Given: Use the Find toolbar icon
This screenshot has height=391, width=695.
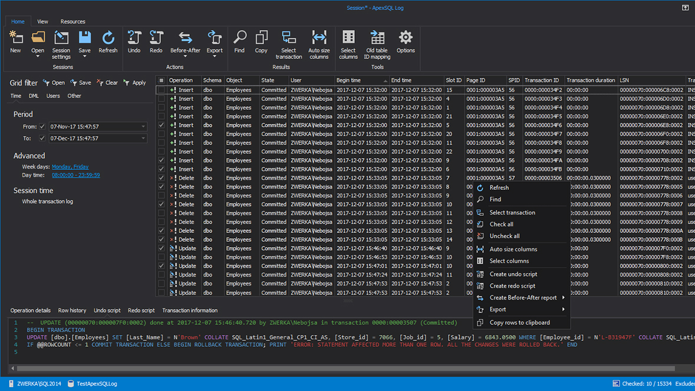Looking at the screenshot, I should (x=239, y=41).
